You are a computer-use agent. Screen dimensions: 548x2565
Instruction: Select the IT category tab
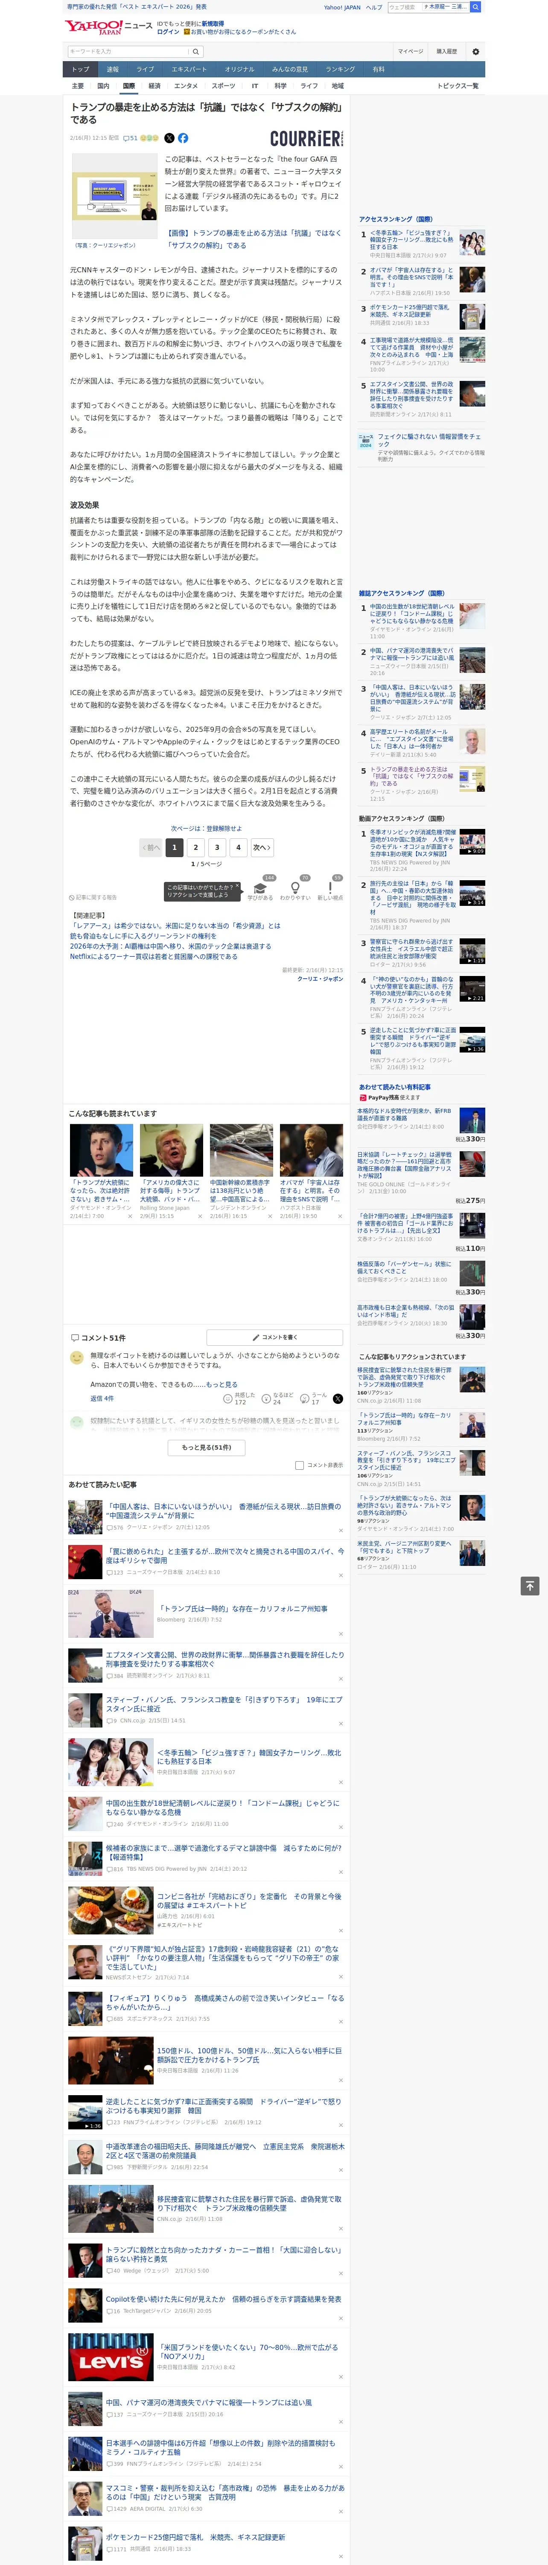click(255, 85)
